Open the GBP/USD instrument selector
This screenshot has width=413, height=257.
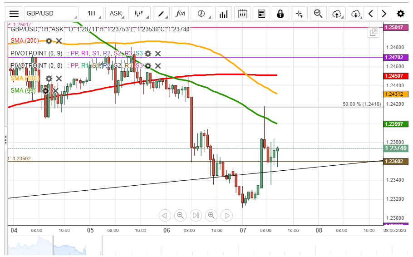coord(52,14)
